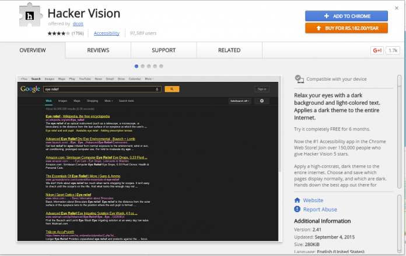The width and height of the screenshot is (406, 256).
Task: Click the eye relief search field
Action: (102, 89)
